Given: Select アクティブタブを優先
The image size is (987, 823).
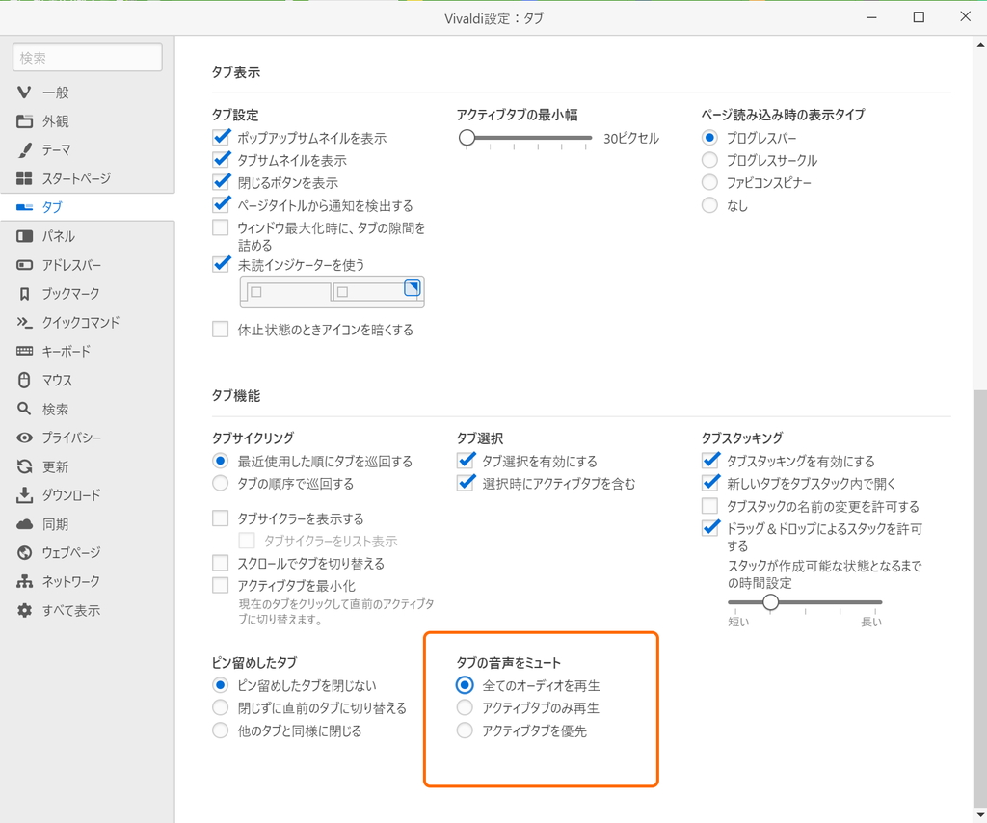Looking at the screenshot, I should pyautogui.click(x=465, y=730).
